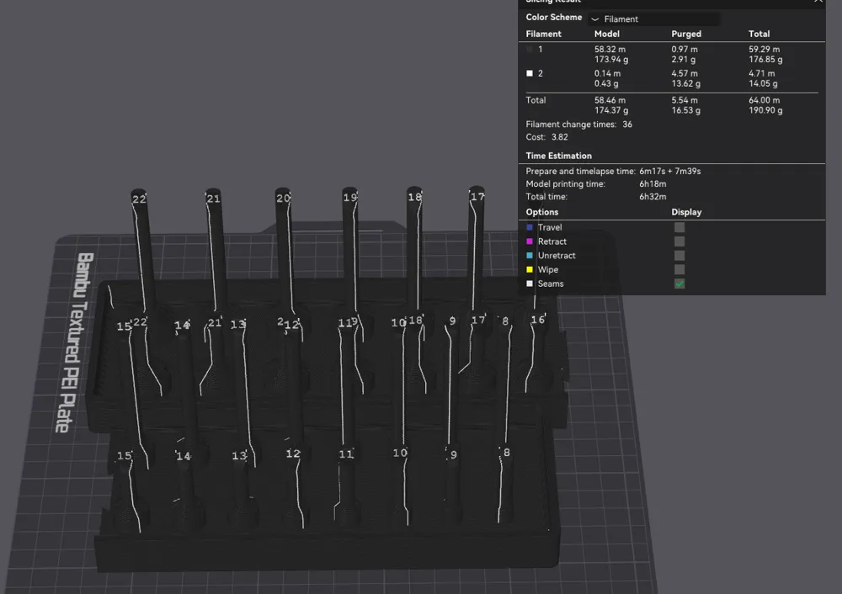Click the Unretract cyan color swatch
842x594 pixels.
click(x=530, y=256)
